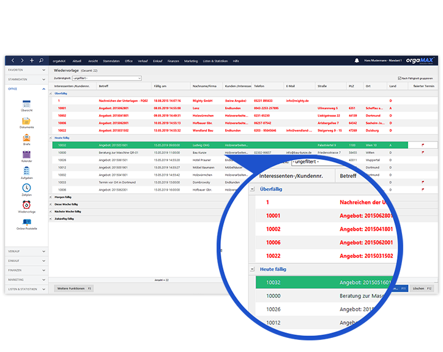Open the Hilfe menu
The height and width of the screenshot is (352, 443).
pyautogui.click(x=236, y=61)
